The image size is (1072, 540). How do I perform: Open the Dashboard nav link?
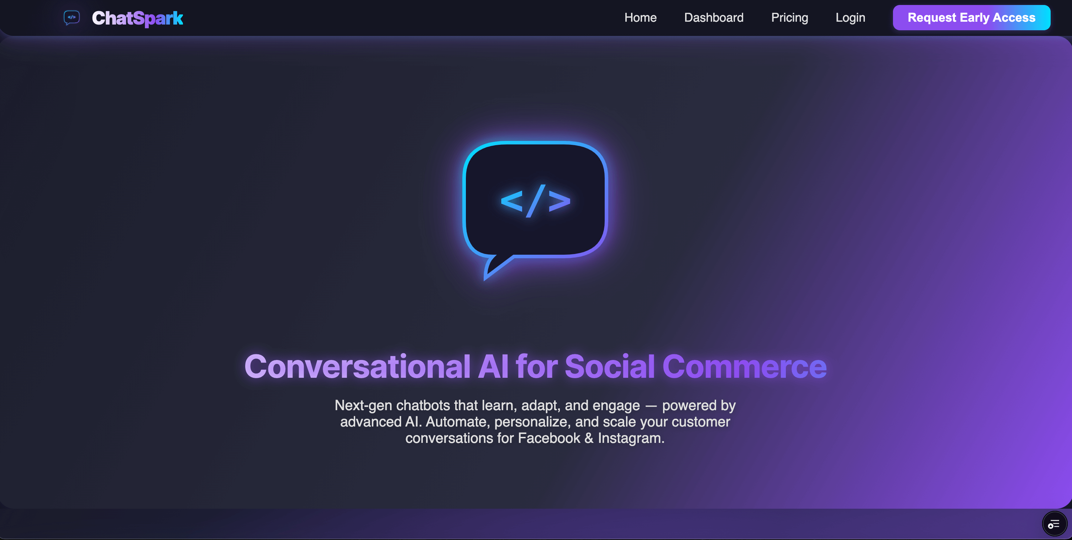(714, 17)
